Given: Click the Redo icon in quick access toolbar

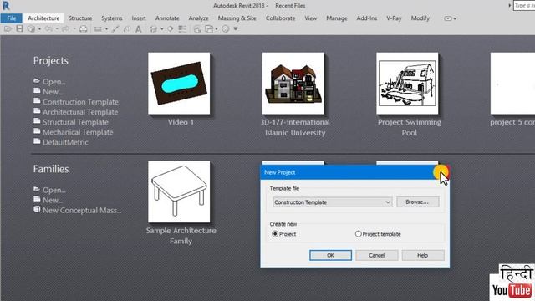Looking at the screenshot, I should click(65, 29).
